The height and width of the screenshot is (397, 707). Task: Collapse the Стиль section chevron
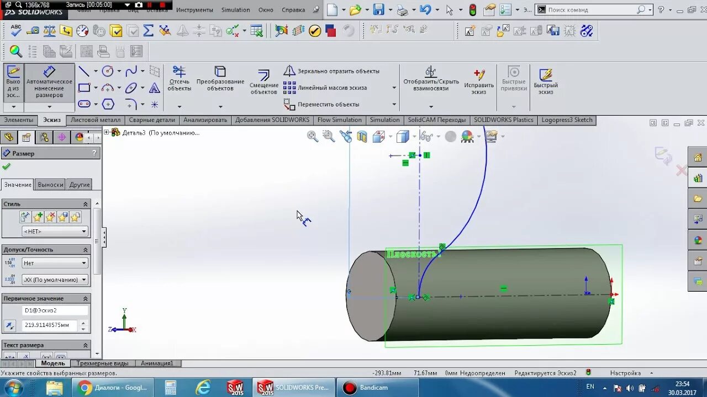(x=85, y=203)
